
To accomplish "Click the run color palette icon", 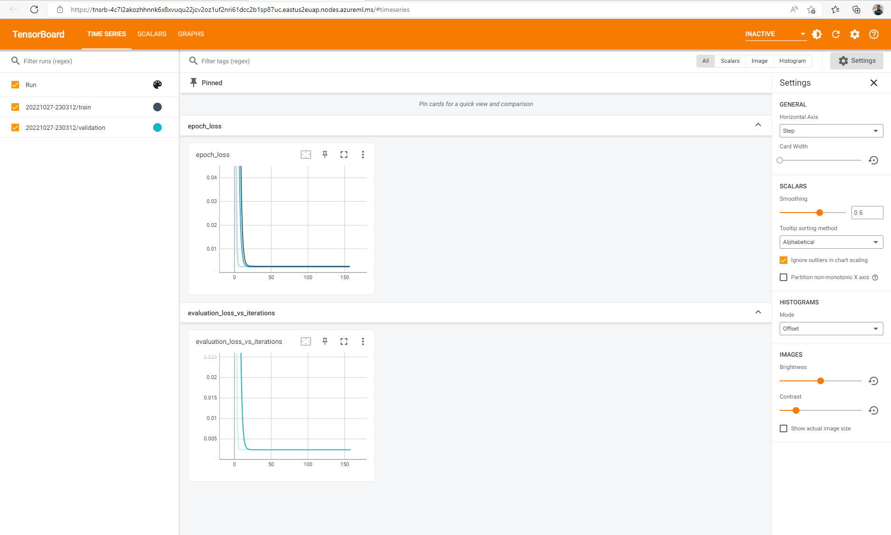I will coord(157,85).
